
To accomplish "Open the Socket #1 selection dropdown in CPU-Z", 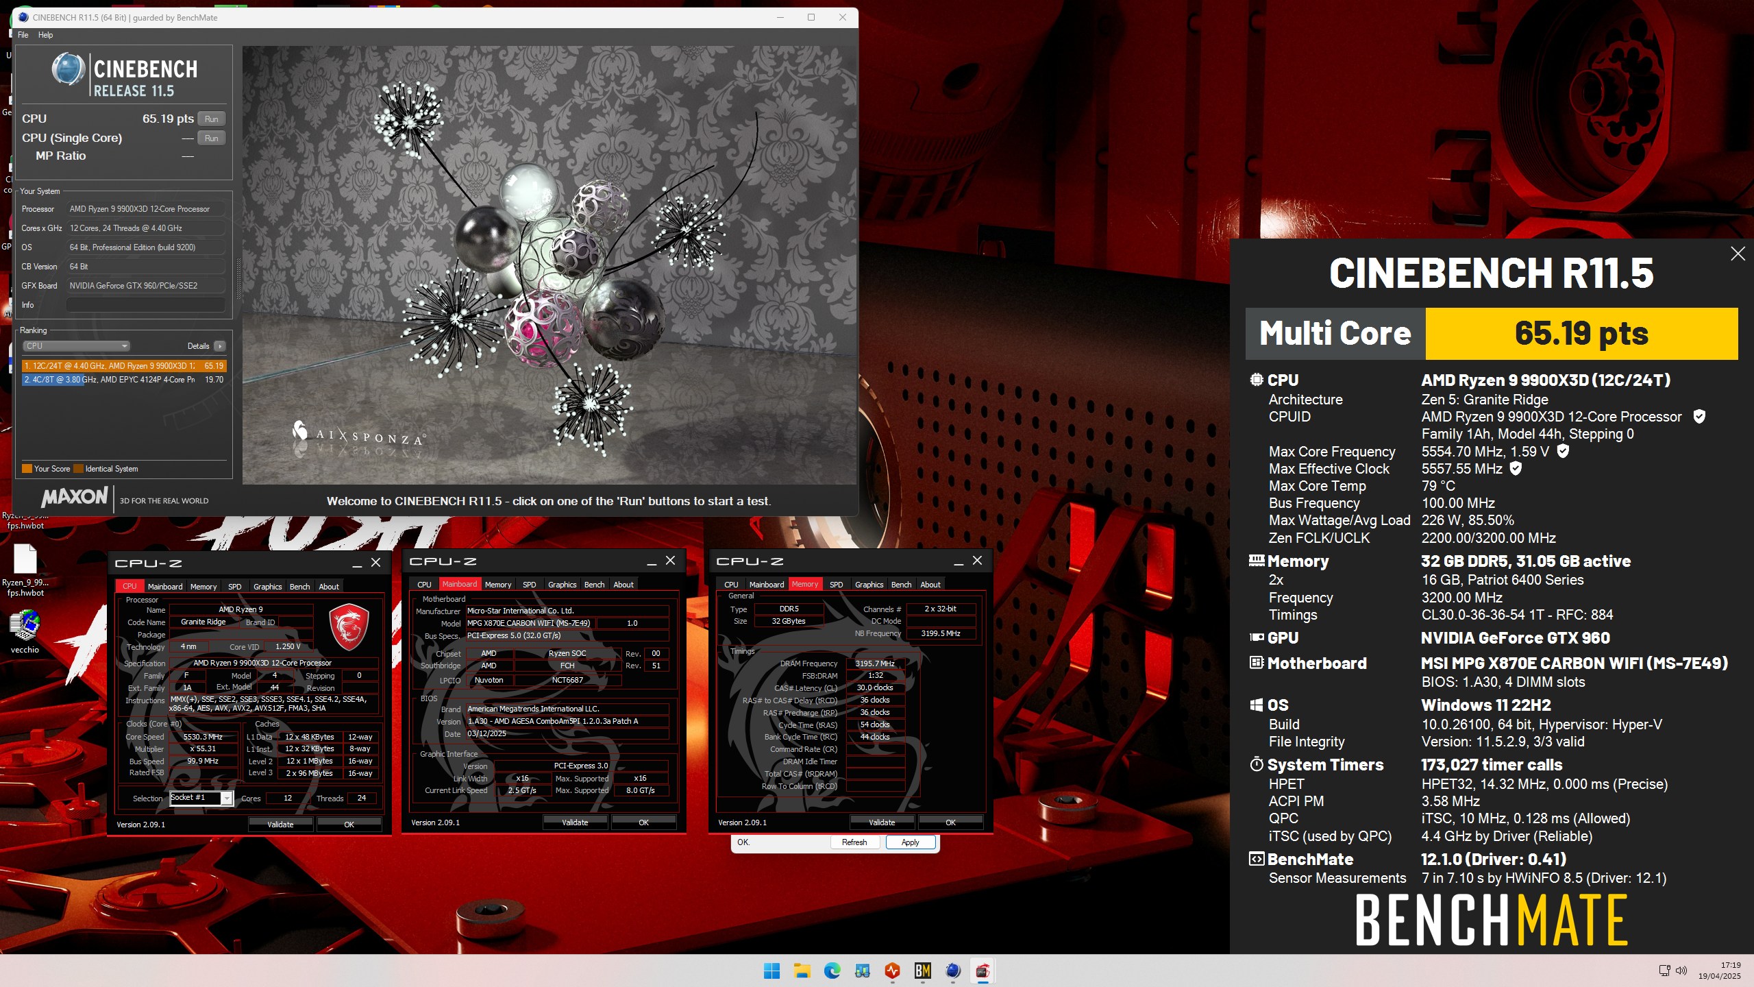I will tap(201, 798).
